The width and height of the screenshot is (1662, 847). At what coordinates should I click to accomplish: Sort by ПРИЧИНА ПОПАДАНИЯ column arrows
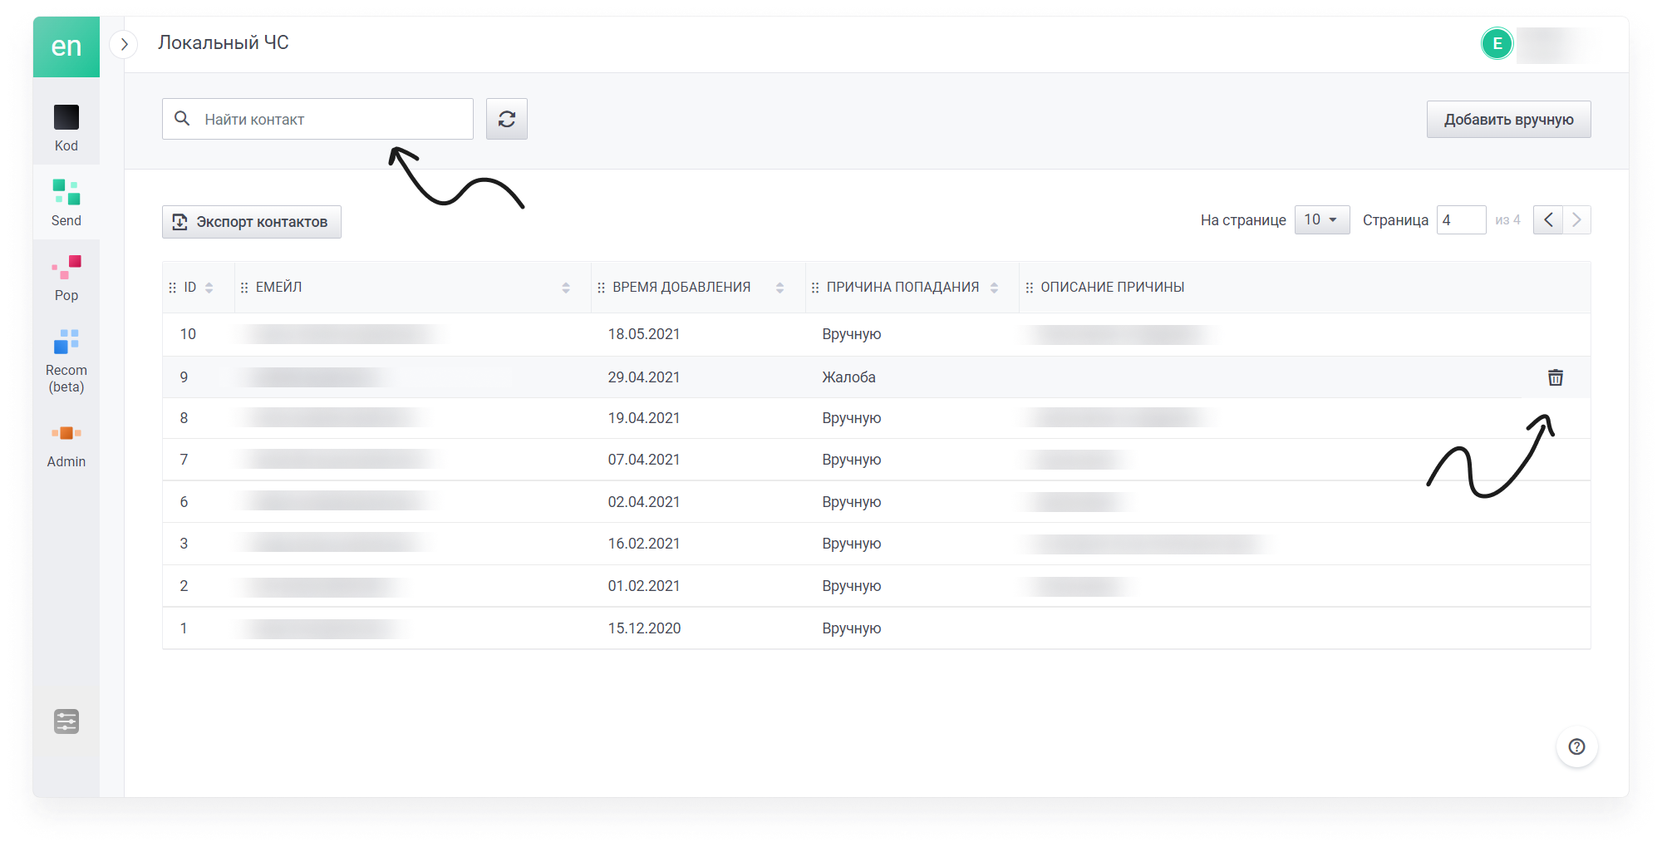click(x=994, y=288)
